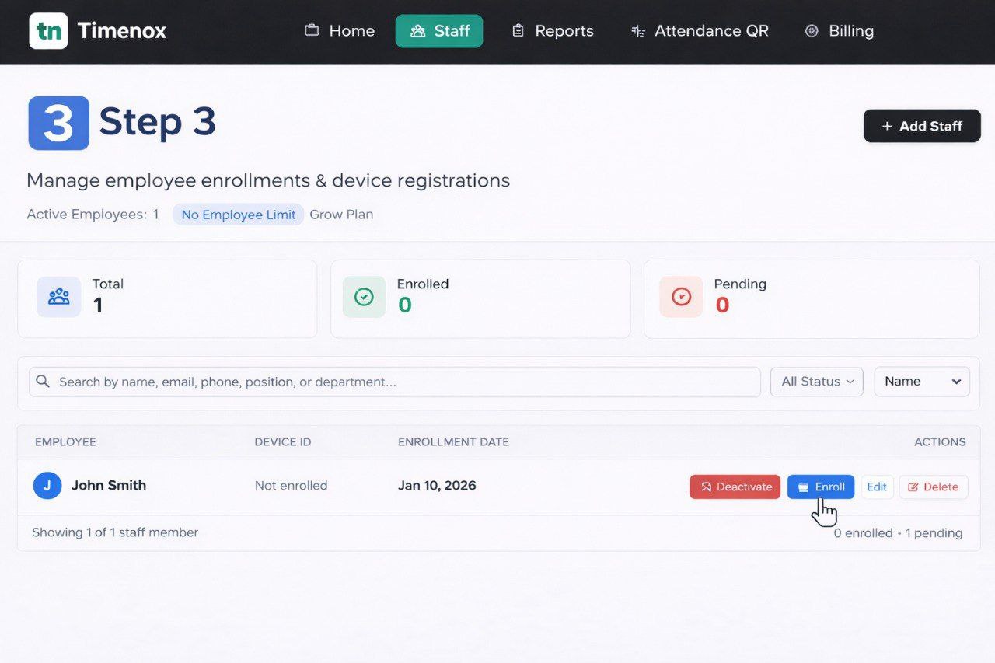Click John Smith's avatar circle

click(47, 485)
